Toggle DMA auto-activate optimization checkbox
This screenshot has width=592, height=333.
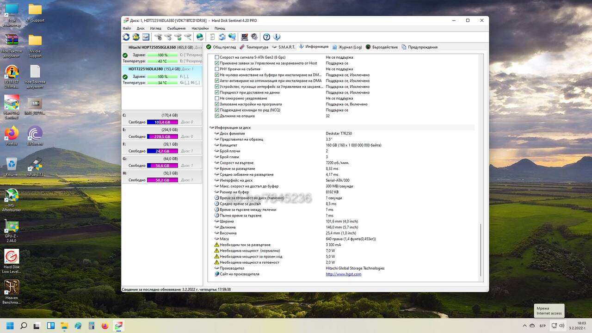[x=217, y=81]
